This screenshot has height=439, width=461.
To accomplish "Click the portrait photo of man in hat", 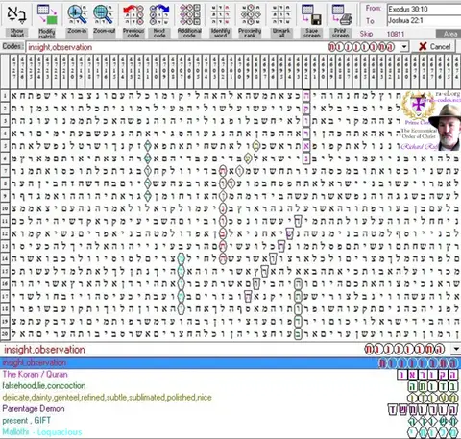I will [447, 126].
